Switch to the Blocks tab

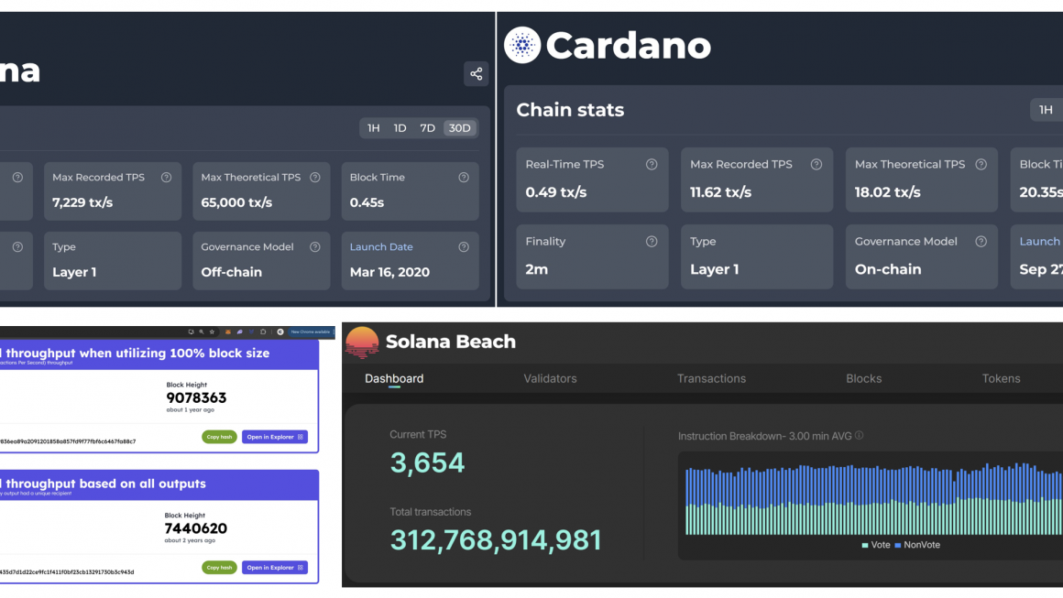[x=863, y=378]
